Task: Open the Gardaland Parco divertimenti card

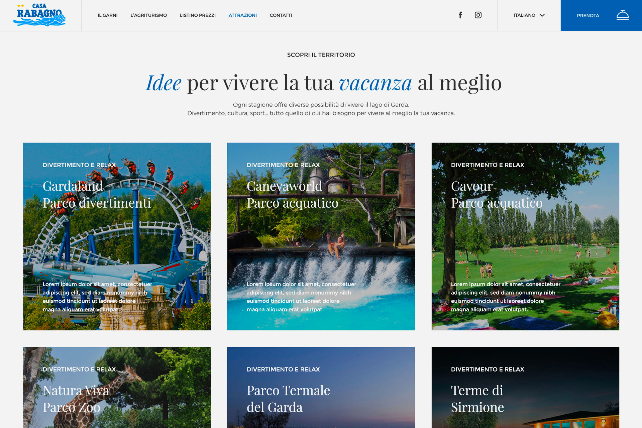Action: [117, 236]
